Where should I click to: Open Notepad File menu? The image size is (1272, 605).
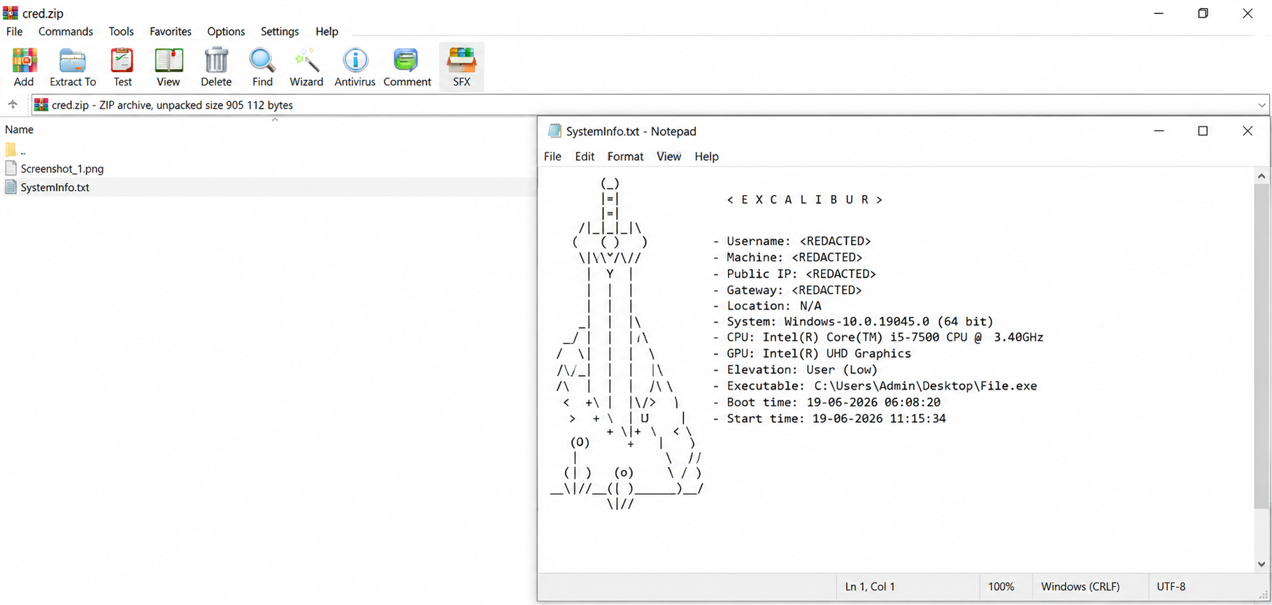[552, 157]
